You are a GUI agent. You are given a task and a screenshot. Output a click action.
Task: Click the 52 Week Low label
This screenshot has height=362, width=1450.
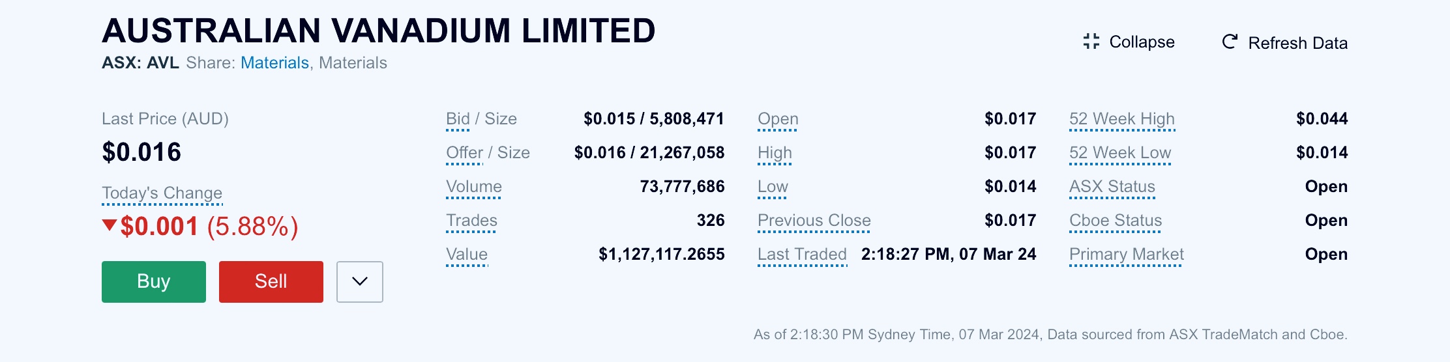click(1120, 153)
